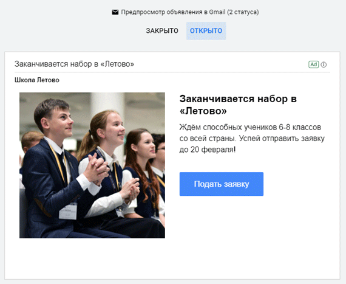The image size is (346, 284).
Task: Click the blank area below the ad photo
Action: click(172, 258)
